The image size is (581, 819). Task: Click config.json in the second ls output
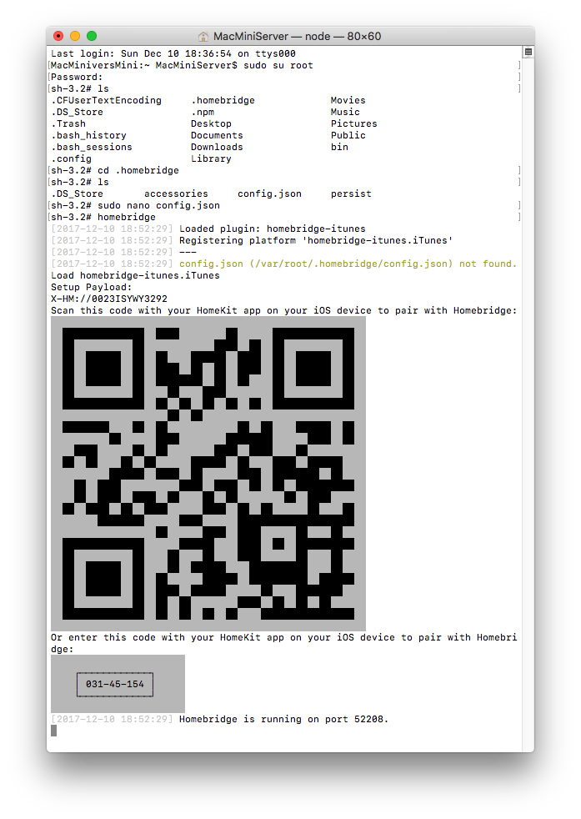pos(269,193)
